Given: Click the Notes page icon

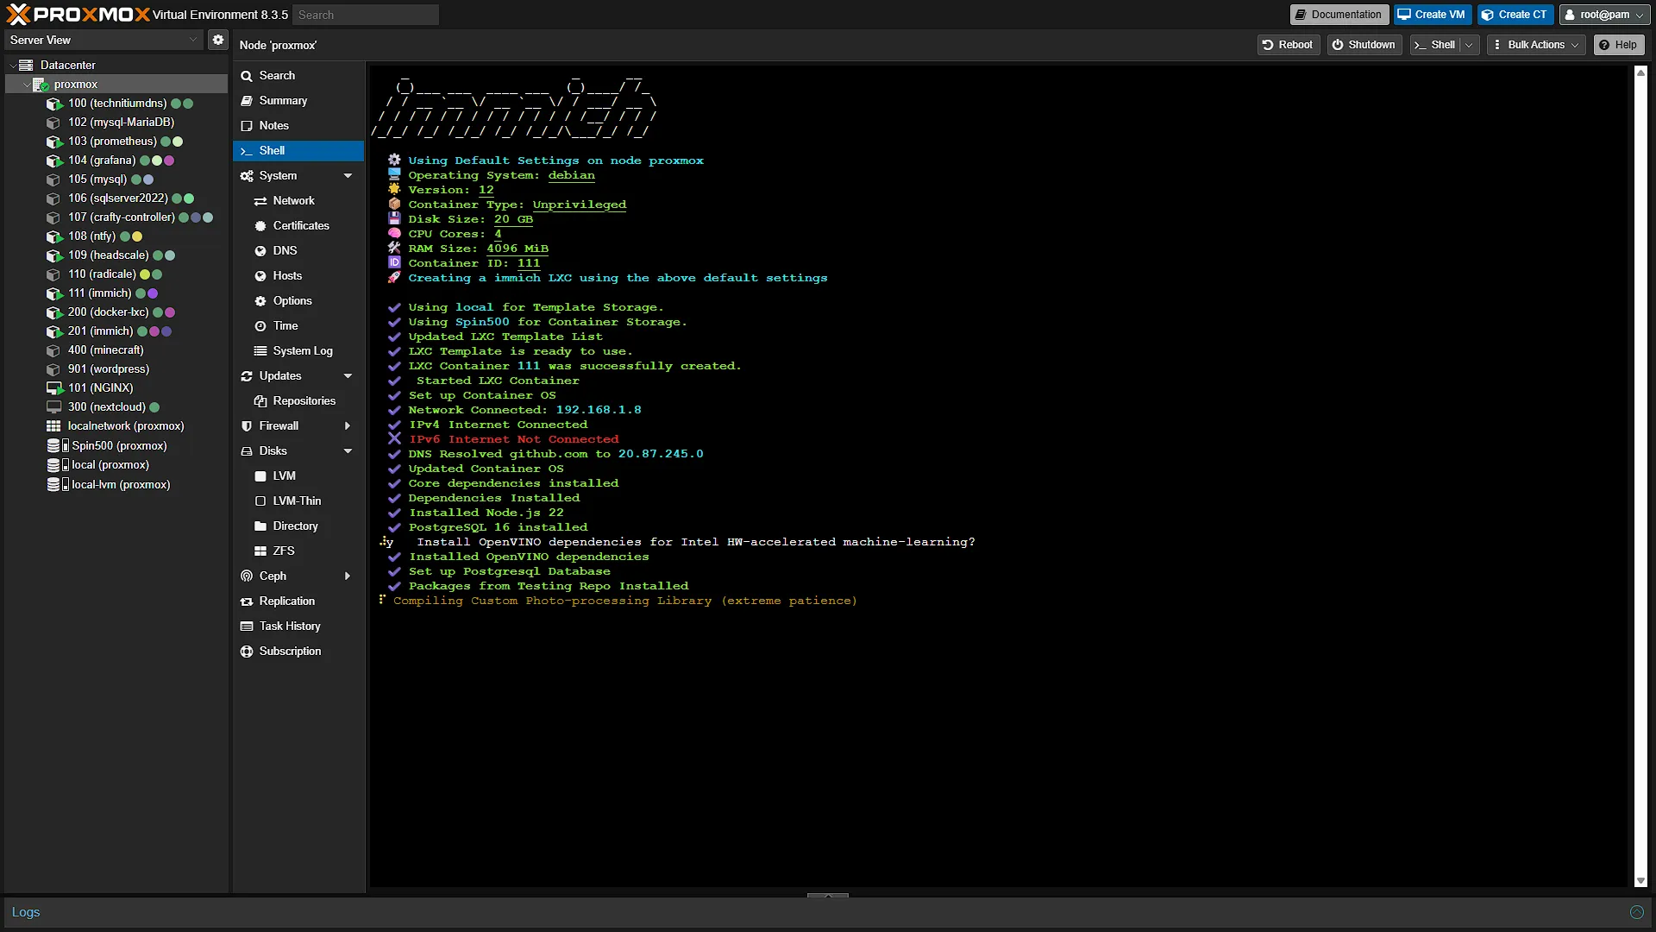Looking at the screenshot, I should click(247, 126).
